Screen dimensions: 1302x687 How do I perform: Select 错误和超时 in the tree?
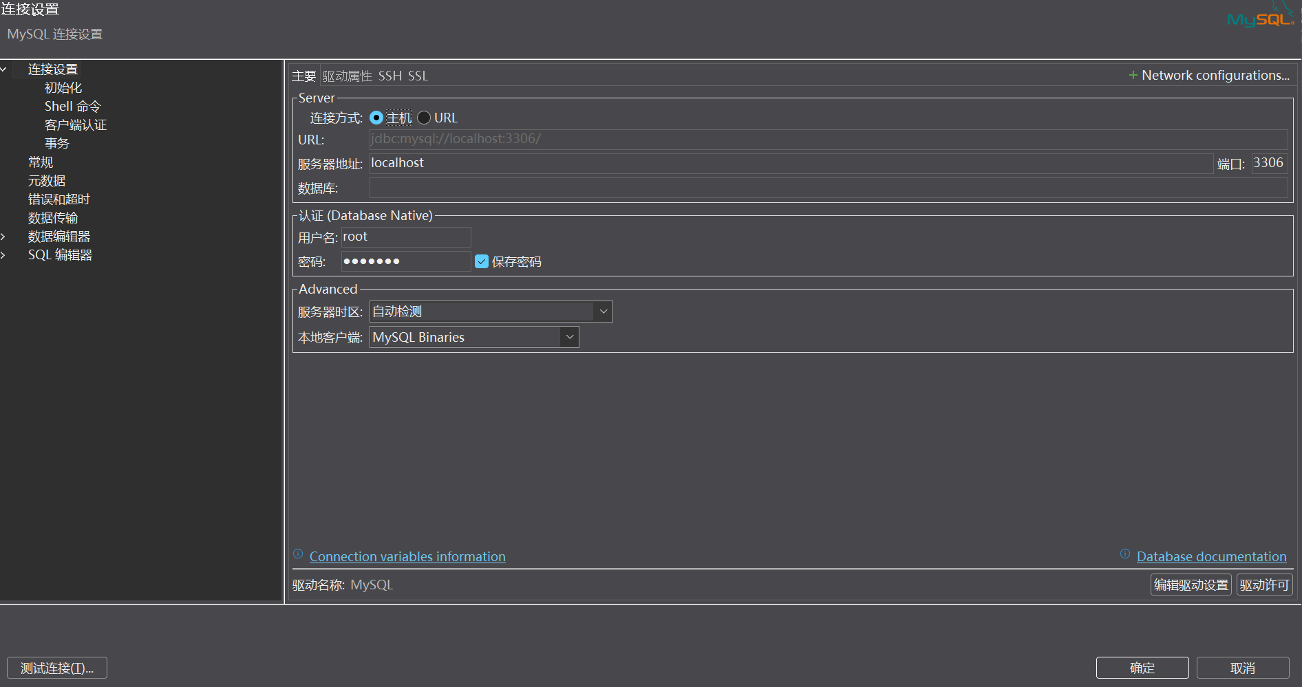[59, 199]
